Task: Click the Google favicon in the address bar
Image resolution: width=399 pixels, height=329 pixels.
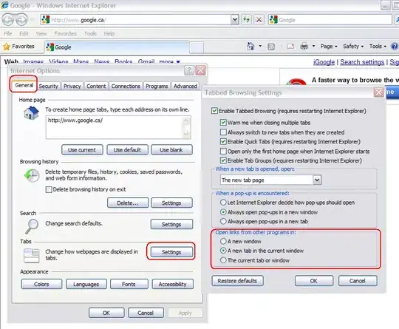Action: click(46, 20)
